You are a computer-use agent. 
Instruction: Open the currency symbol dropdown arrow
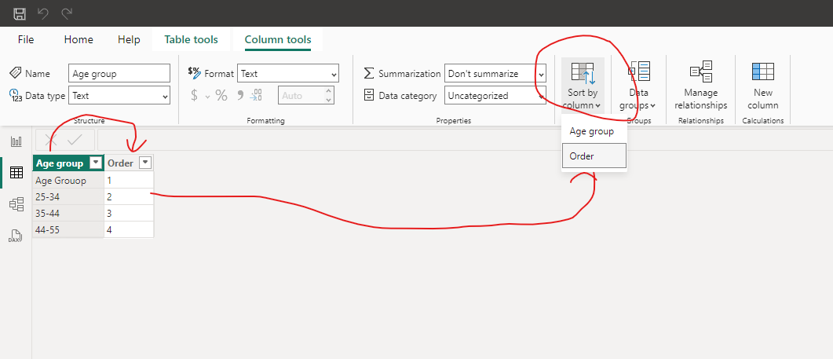coord(207,97)
